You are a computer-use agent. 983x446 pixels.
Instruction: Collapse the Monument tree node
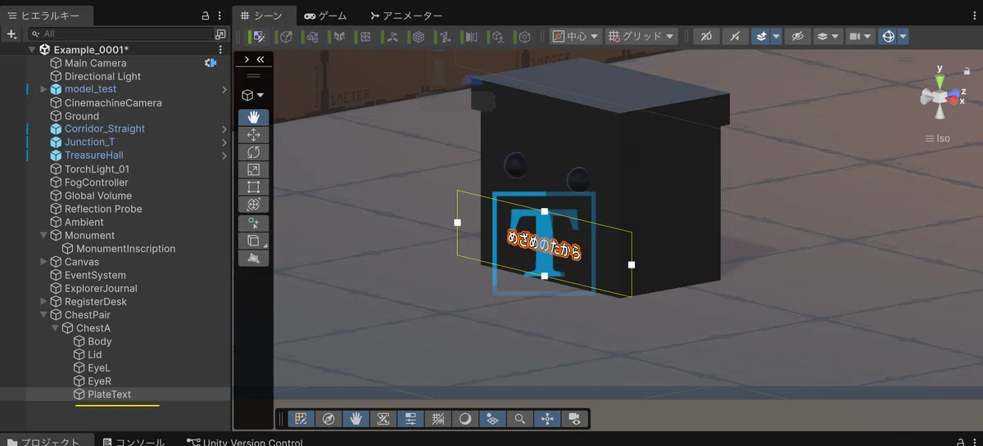point(44,236)
